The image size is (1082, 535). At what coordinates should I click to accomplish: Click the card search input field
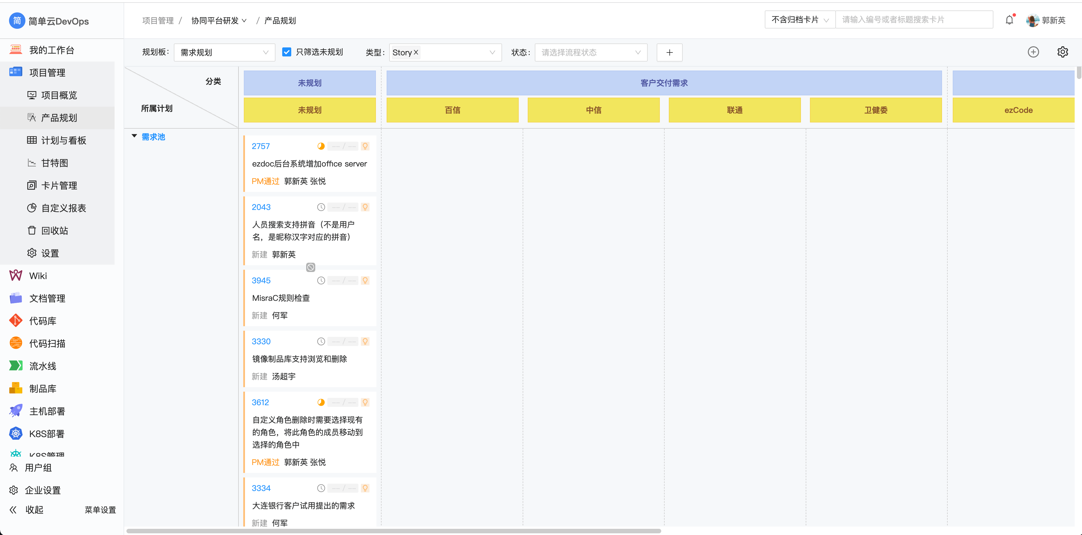point(914,20)
